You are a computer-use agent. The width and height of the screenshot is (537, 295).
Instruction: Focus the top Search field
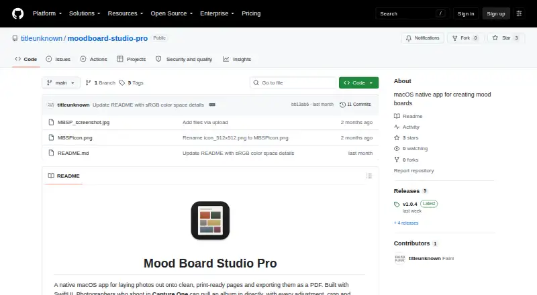point(412,13)
